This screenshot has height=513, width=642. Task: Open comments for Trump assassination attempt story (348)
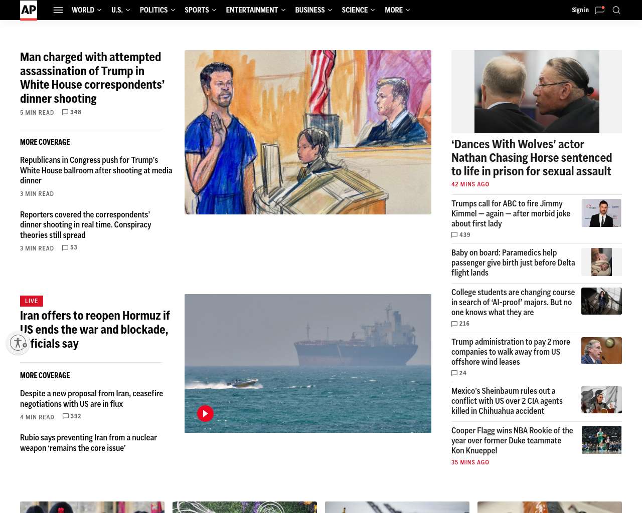(71, 112)
